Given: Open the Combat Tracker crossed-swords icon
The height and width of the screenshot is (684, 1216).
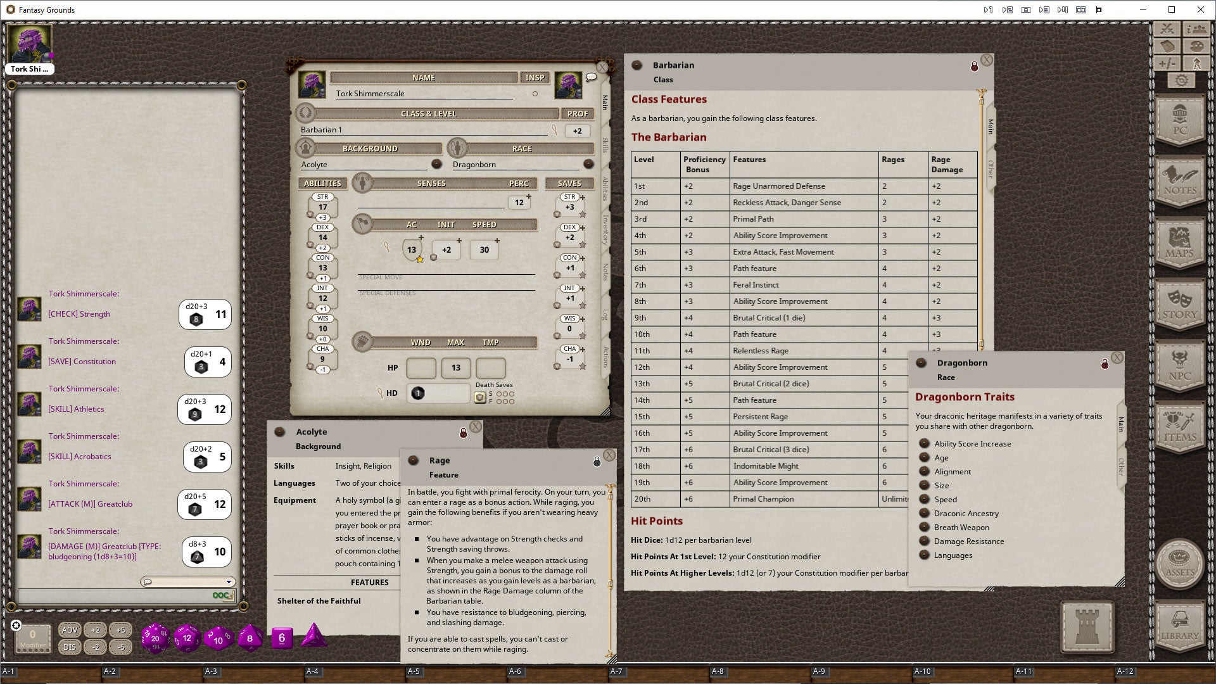Looking at the screenshot, I should tap(1167, 28).
